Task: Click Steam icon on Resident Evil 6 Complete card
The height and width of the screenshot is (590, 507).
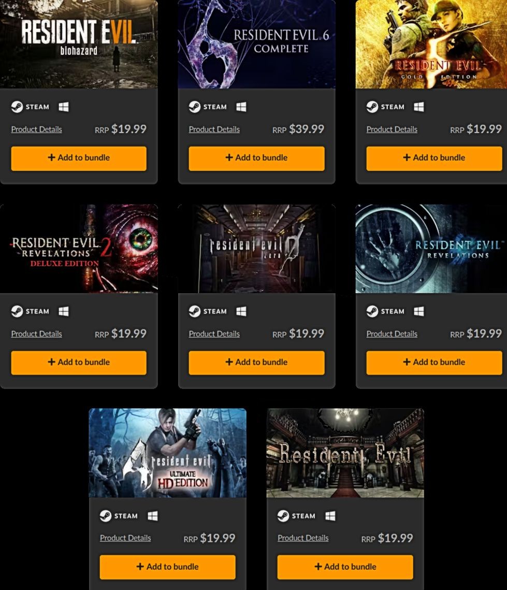Action: (194, 107)
